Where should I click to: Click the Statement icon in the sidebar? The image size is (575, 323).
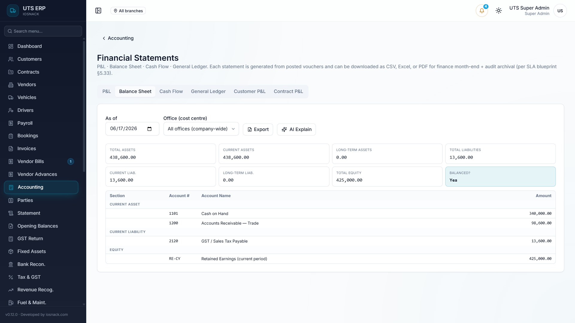tap(11, 213)
